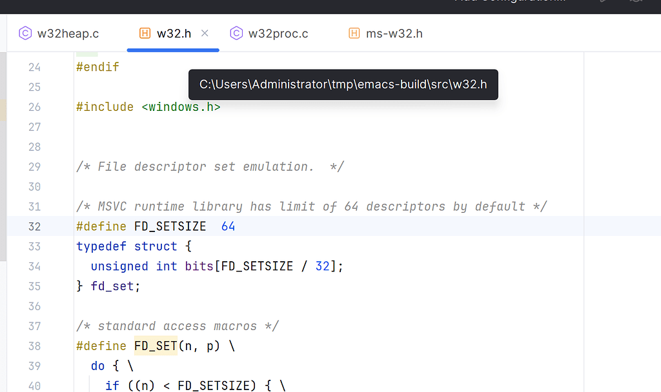Click the C file icon on w32proc.c tab

pos(236,33)
